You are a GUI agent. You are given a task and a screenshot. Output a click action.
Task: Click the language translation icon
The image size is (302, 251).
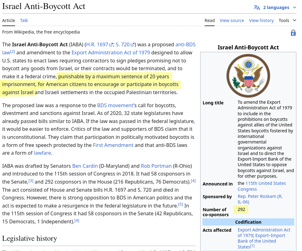pyautogui.click(x=257, y=7)
